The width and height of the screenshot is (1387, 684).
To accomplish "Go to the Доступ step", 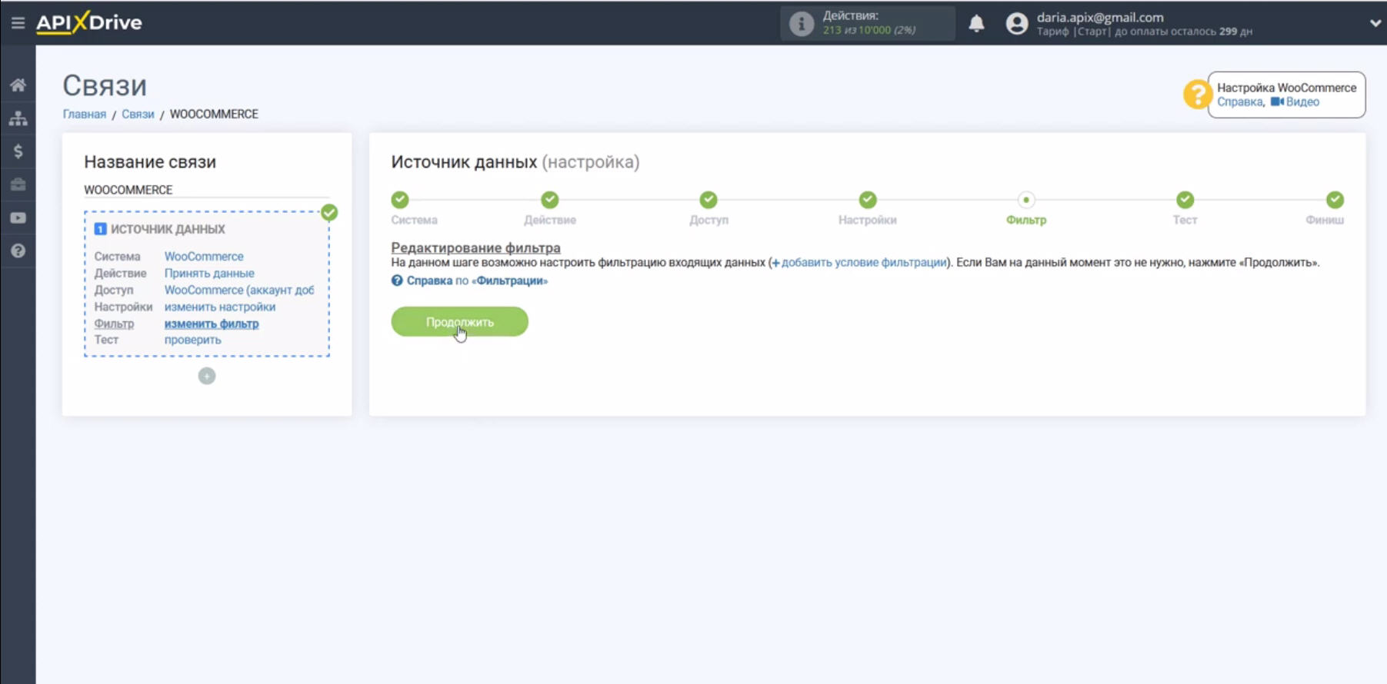I will [x=709, y=200].
